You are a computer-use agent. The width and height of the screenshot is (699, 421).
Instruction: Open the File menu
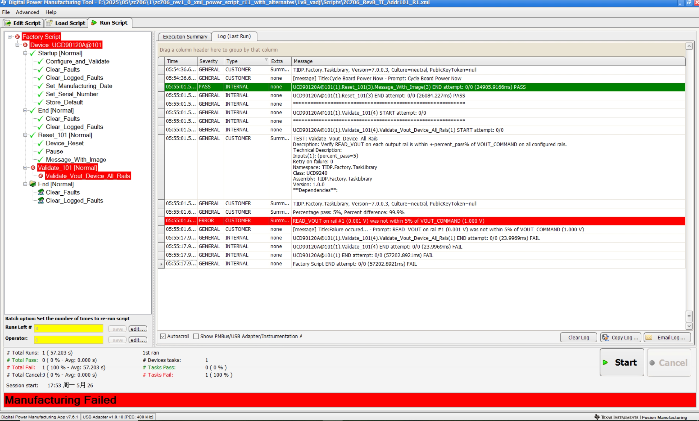pyautogui.click(x=6, y=12)
